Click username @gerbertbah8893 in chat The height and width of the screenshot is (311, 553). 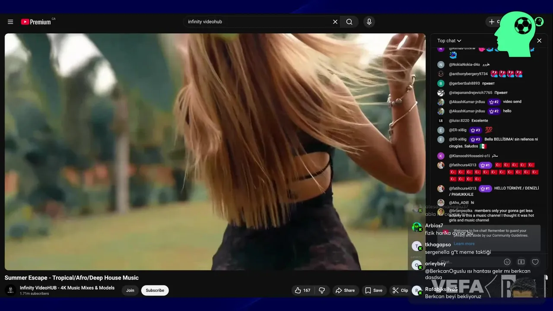(x=464, y=83)
